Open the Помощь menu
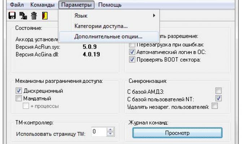 [110, 5]
